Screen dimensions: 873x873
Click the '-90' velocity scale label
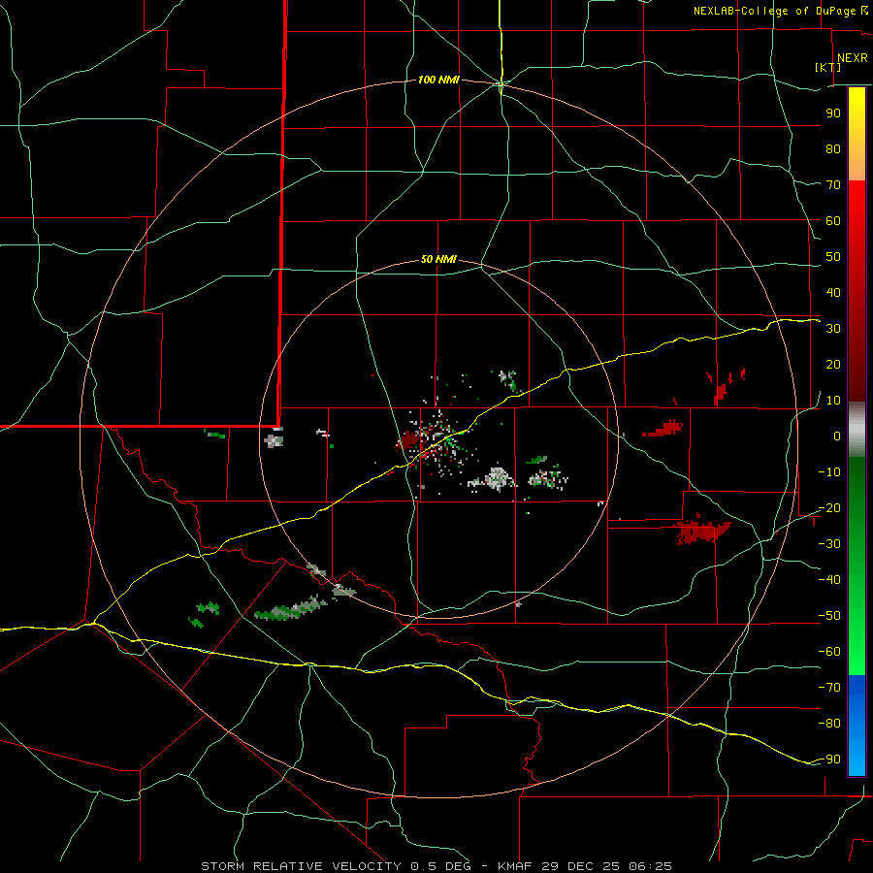coord(829,760)
